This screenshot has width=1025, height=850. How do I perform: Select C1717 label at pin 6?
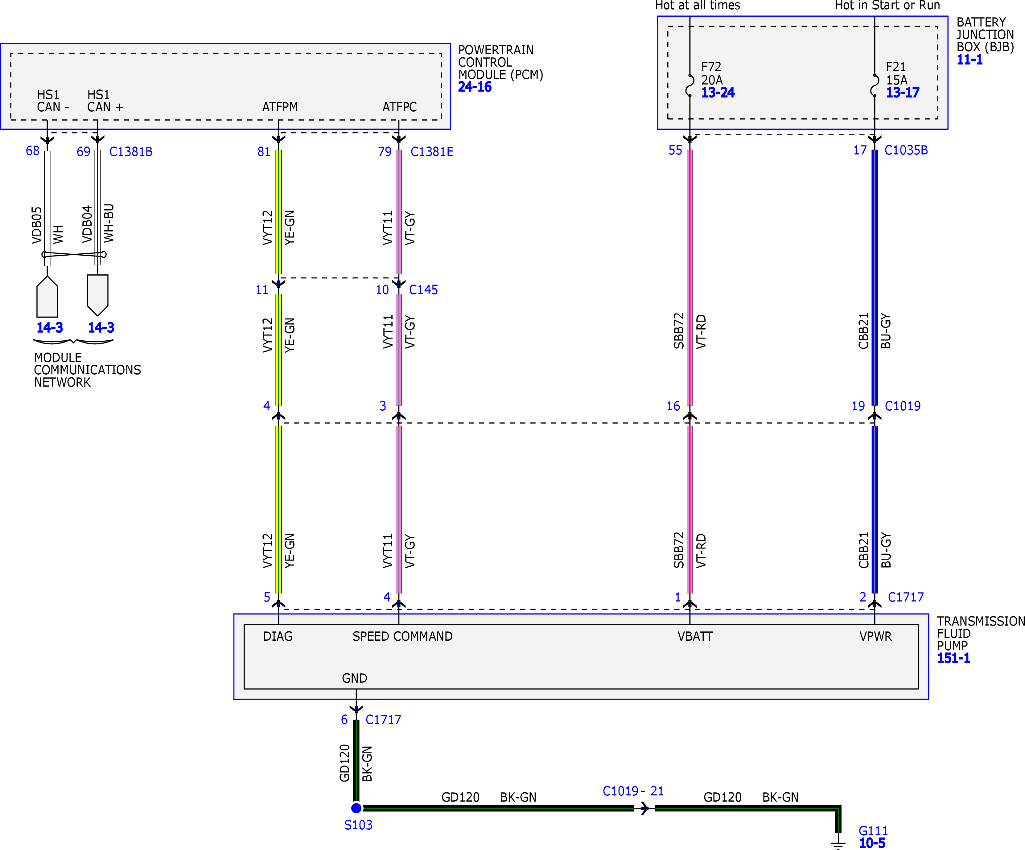[383, 720]
